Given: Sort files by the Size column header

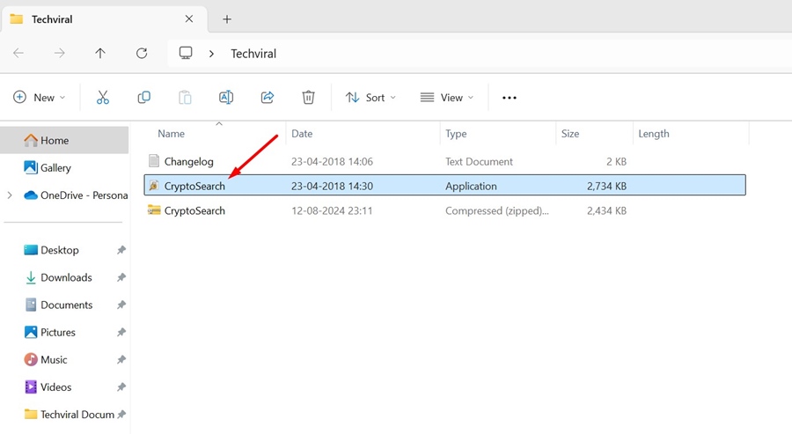Looking at the screenshot, I should [570, 134].
